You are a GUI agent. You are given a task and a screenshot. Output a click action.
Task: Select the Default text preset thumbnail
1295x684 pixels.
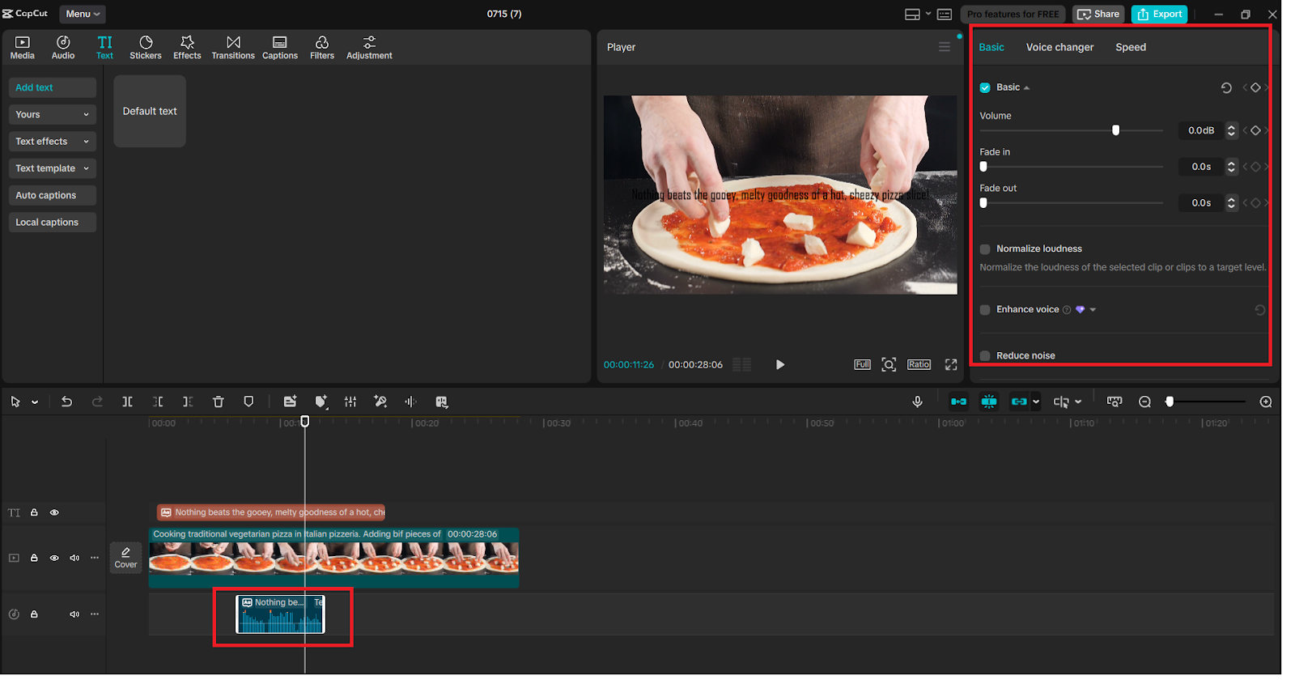click(150, 111)
